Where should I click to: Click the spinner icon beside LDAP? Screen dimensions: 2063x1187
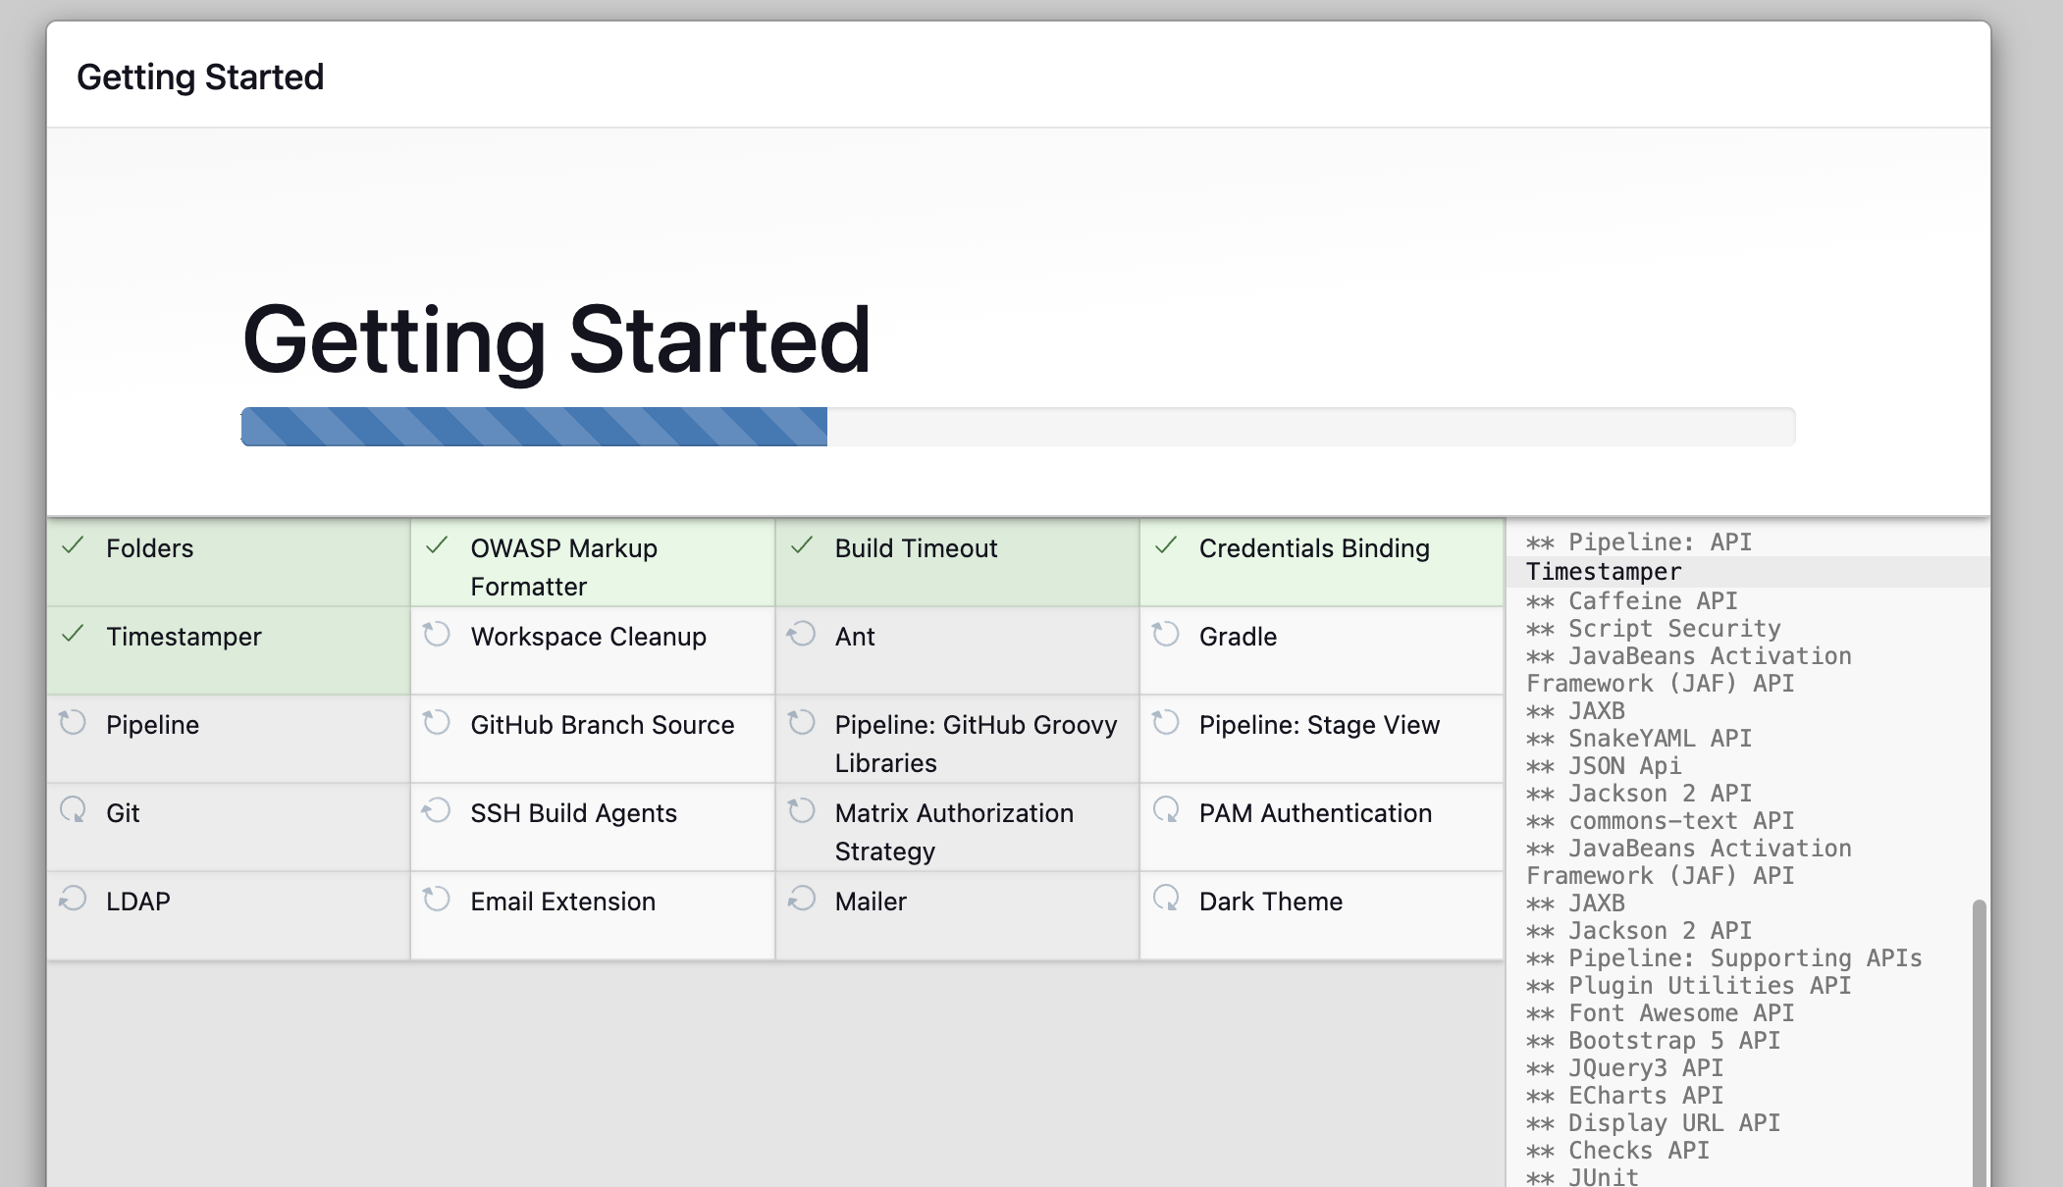tap(73, 899)
